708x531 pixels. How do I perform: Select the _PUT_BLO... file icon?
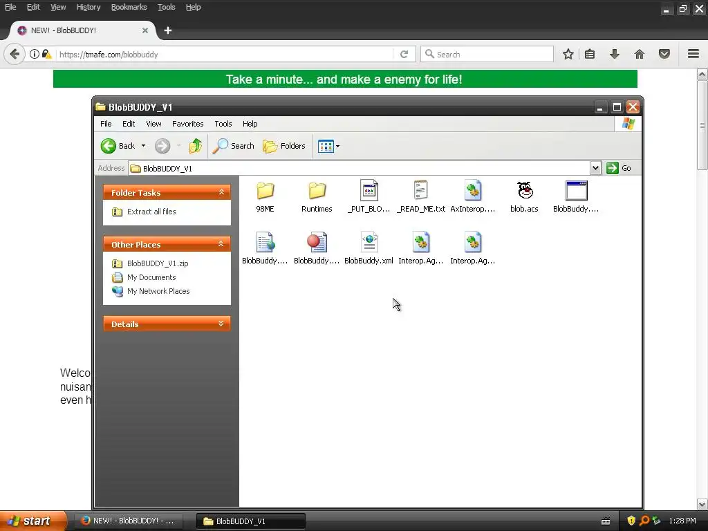click(x=369, y=190)
